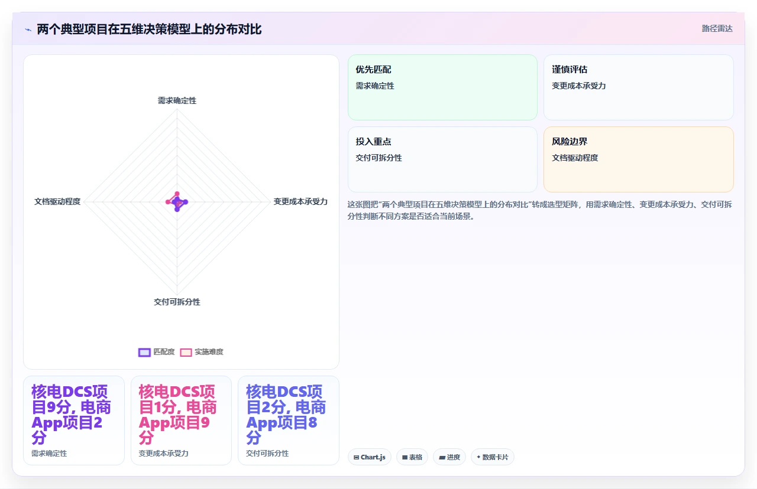
Task: Open the 风险边界 orange card
Action: 639,159
